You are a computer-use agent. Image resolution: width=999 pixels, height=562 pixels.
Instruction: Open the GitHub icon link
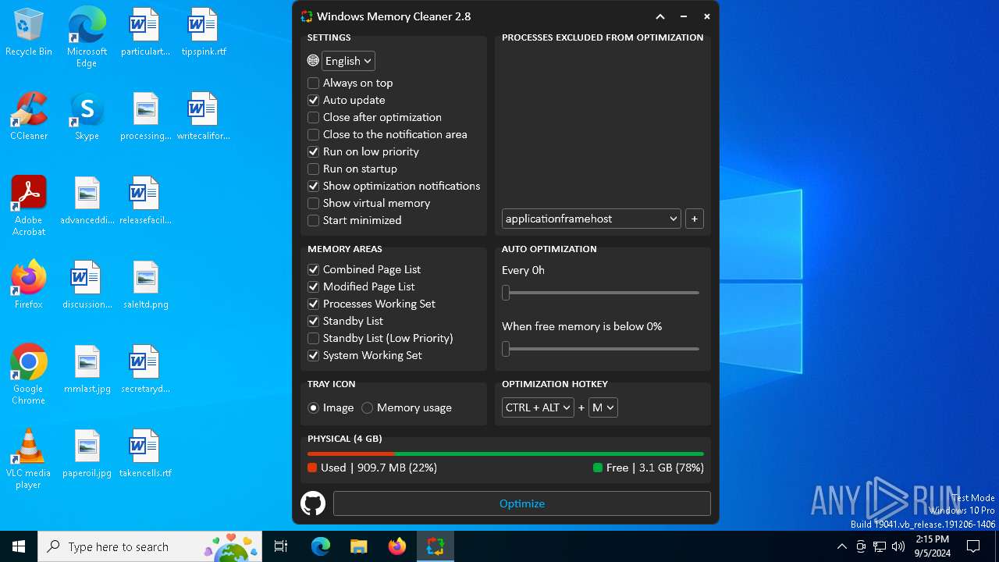[x=313, y=503]
